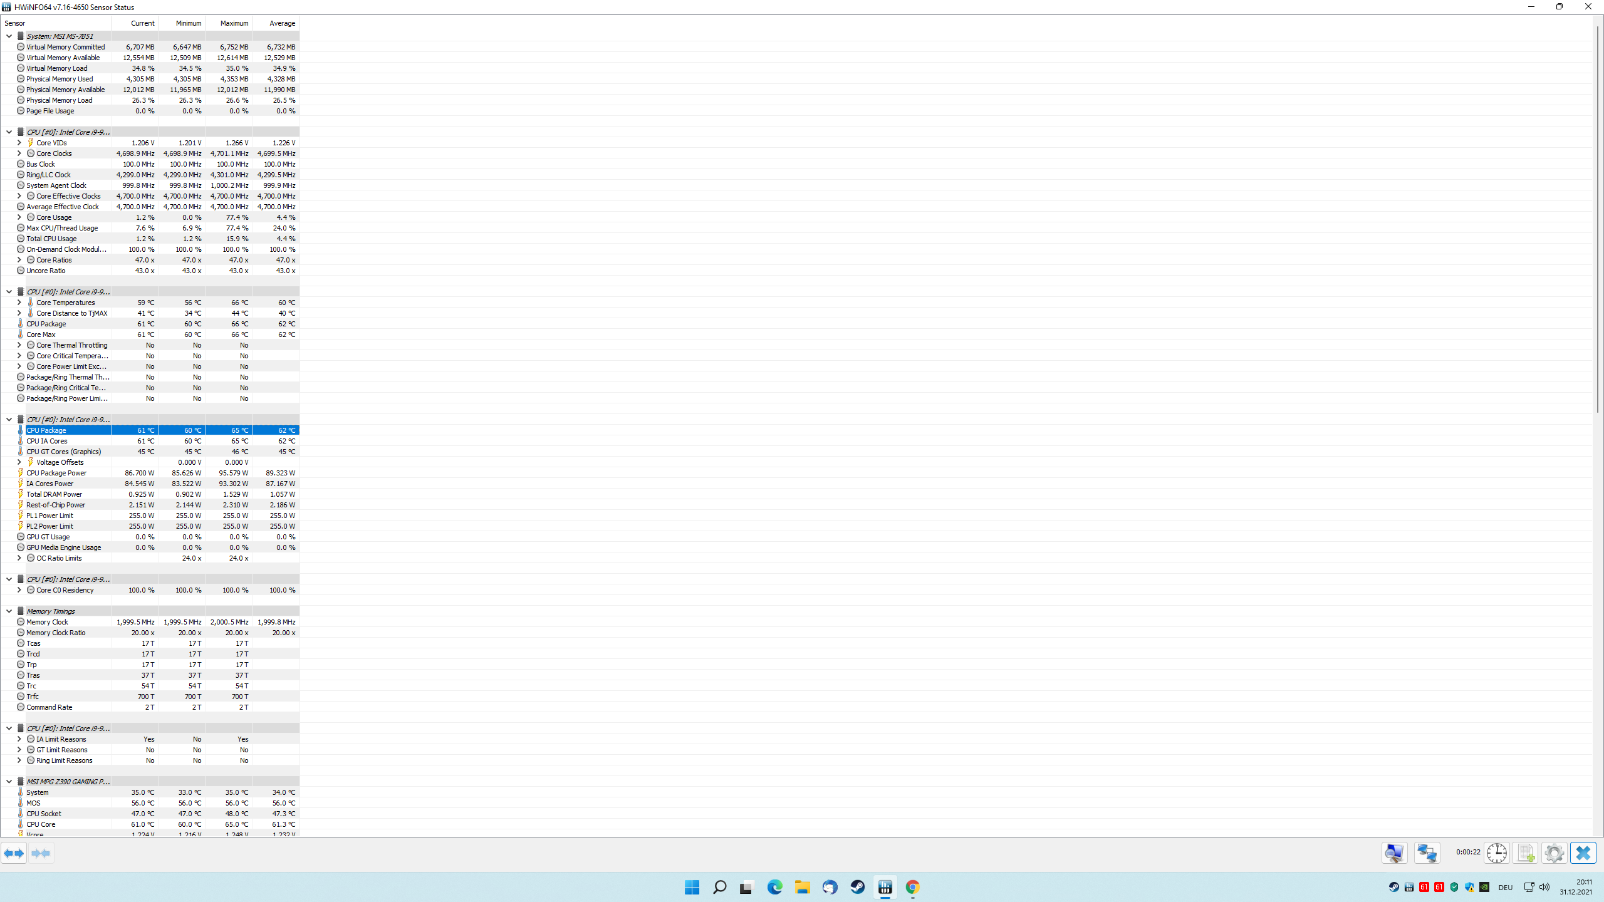Open sensor settings via the gear icon

(x=1553, y=853)
